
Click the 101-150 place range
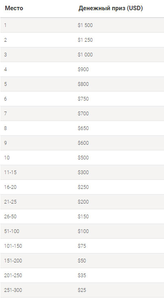13,246
